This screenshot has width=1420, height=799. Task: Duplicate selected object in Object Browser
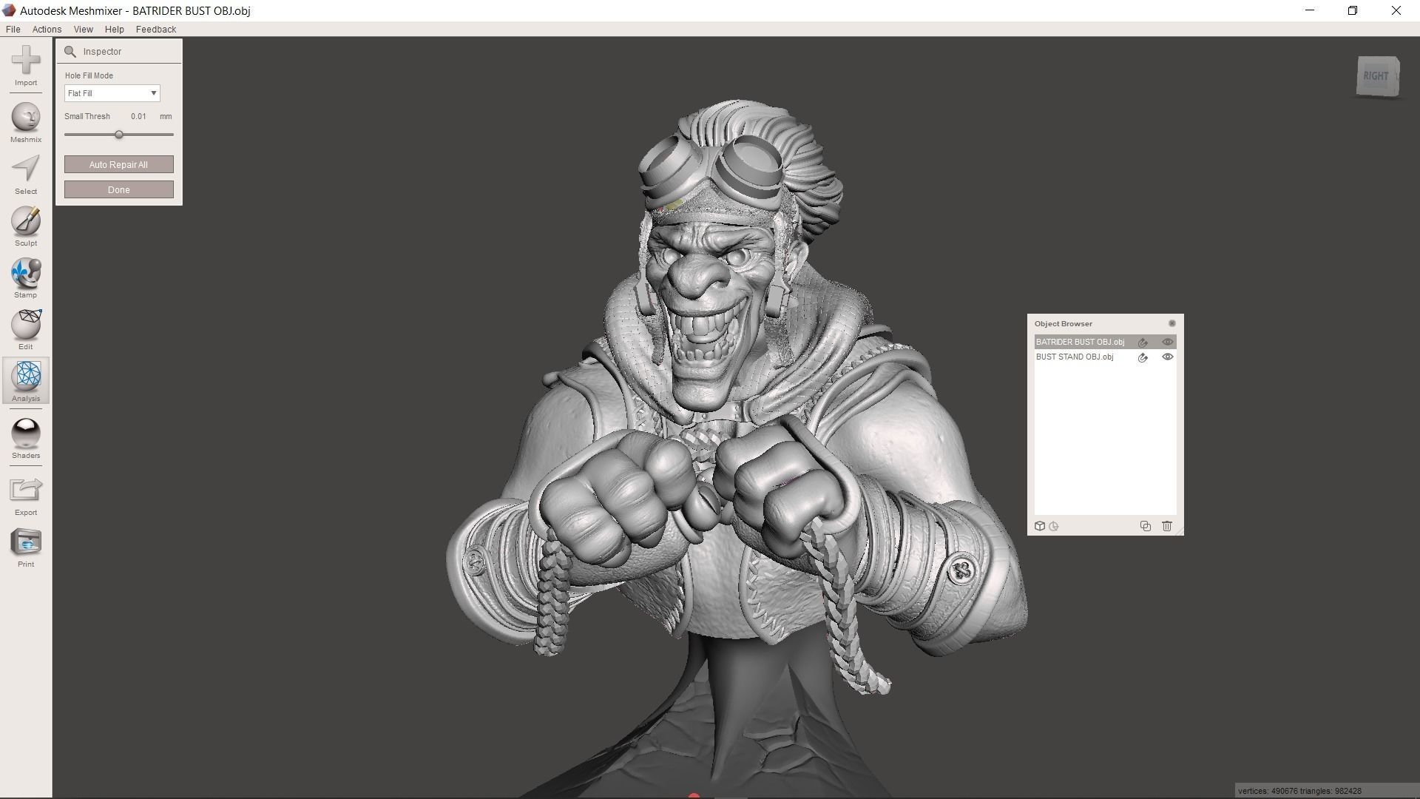1146,526
